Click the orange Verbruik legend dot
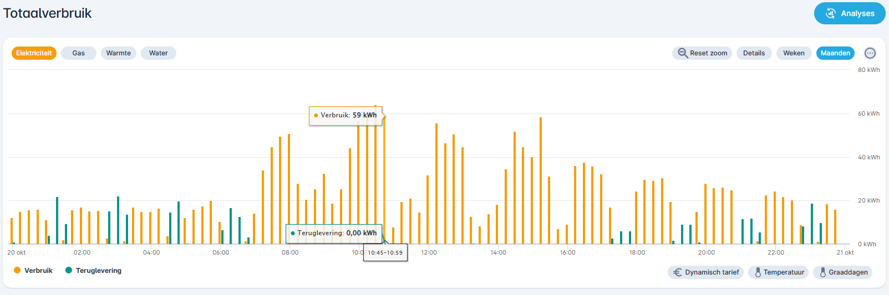 [x=17, y=270]
